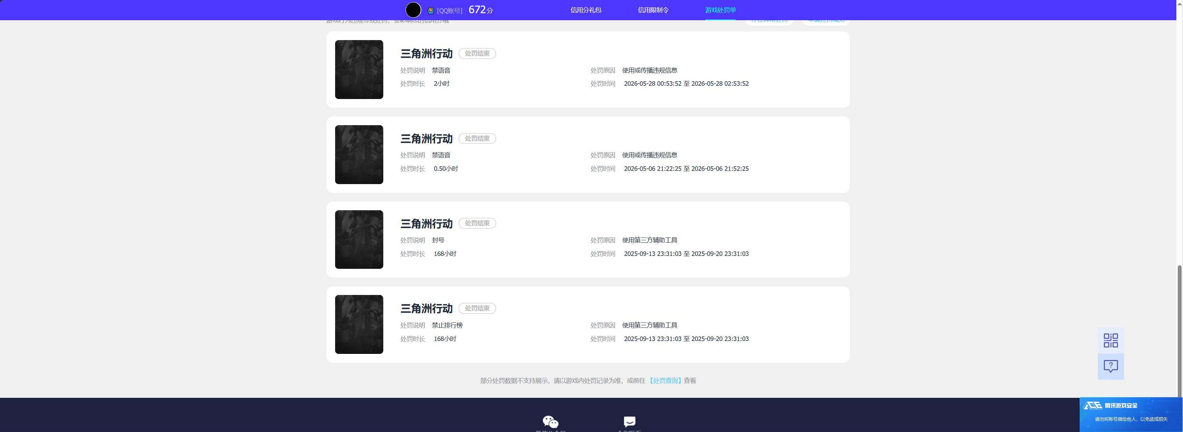The width and height of the screenshot is (1183, 432).
Task: Click the 禁止排行榜 penalty description
Action: click(x=447, y=326)
